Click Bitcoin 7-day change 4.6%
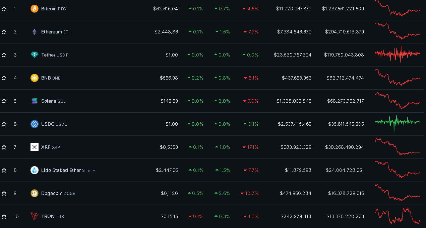Image resolution: width=426 pixels, height=228 pixels. (250, 9)
